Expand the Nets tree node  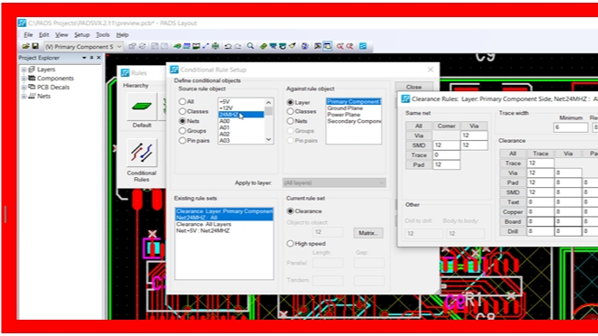pos(24,96)
